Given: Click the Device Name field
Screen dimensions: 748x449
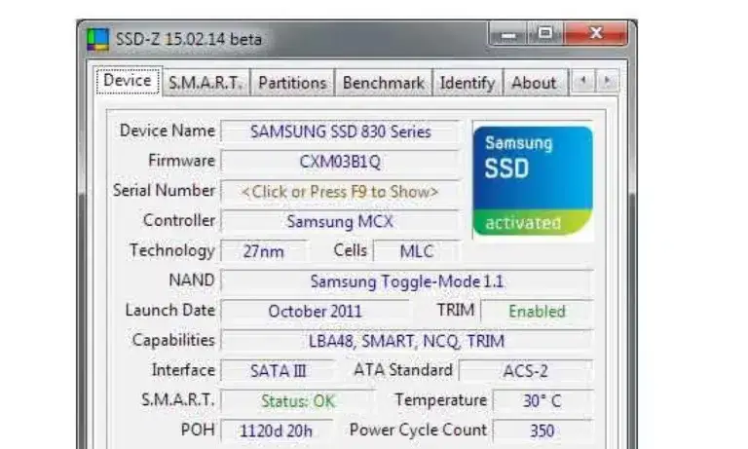Looking at the screenshot, I should pyautogui.click(x=340, y=131).
